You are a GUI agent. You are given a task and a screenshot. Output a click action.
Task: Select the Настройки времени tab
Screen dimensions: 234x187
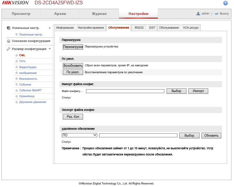tap(91, 28)
